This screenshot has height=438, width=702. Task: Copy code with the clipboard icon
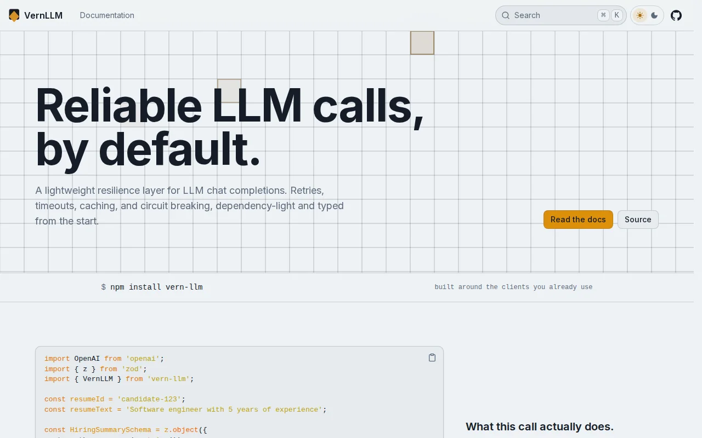pyautogui.click(x=432, y=358)
